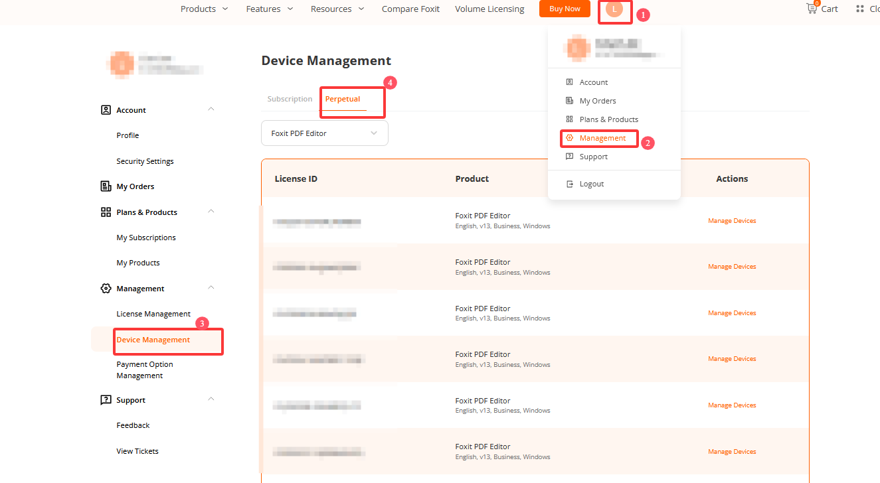Open Volume Licensing in the top navigation
This screenshot has width=880, height=483.
coord(489,9)
